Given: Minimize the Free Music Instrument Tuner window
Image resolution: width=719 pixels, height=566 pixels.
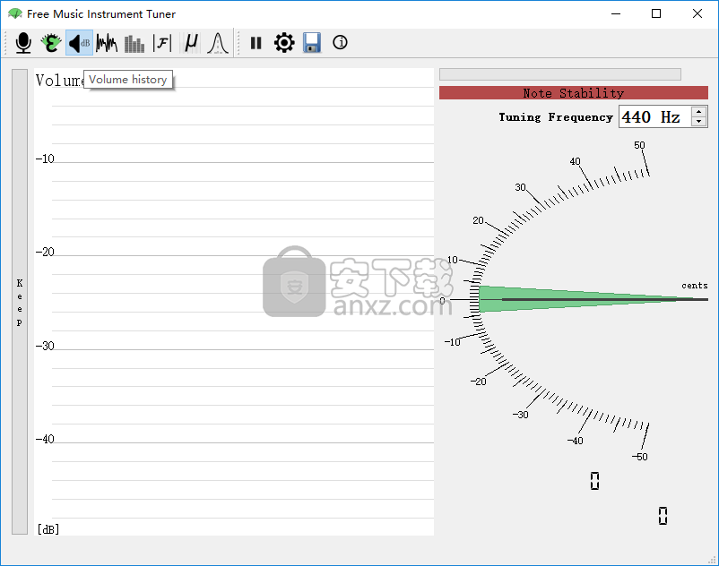Looking at the screenshot, I should [x=616, y=13].
